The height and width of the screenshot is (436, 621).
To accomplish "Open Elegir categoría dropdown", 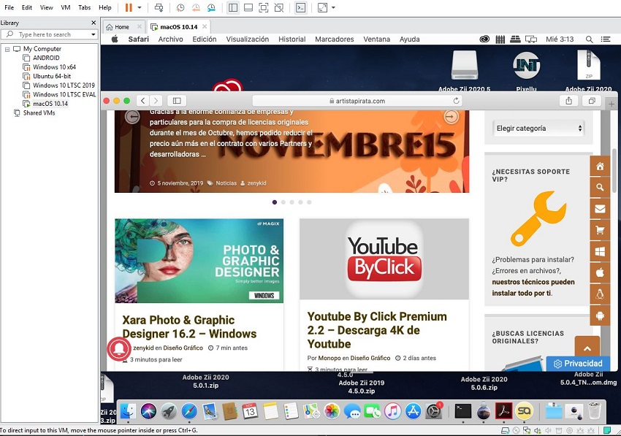I will coord(539,129).
